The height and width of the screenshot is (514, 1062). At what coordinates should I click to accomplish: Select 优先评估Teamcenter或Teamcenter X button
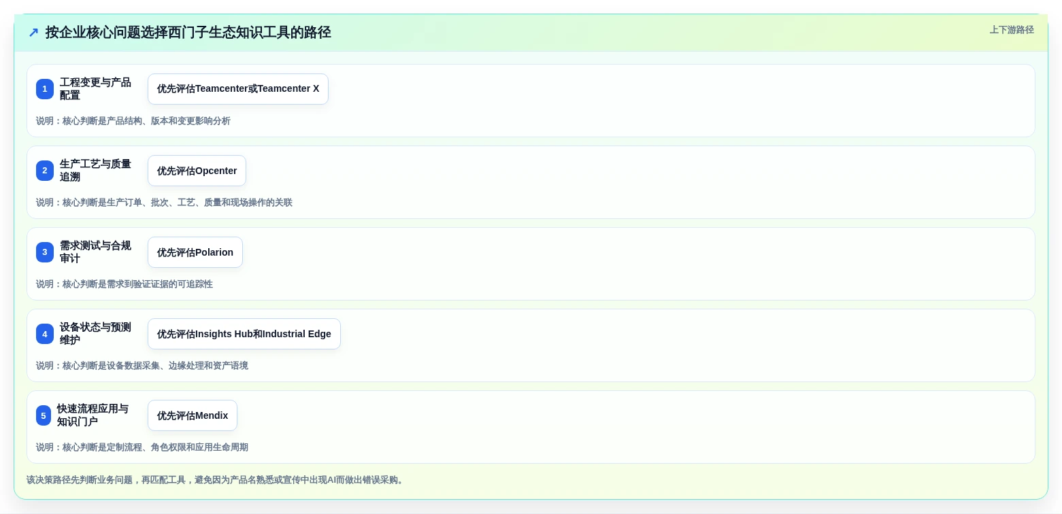point(238,89)
